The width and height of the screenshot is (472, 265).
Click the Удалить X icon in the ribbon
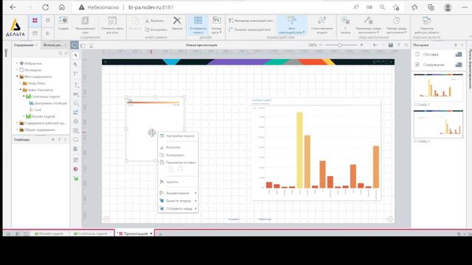(x=177, y=23)
